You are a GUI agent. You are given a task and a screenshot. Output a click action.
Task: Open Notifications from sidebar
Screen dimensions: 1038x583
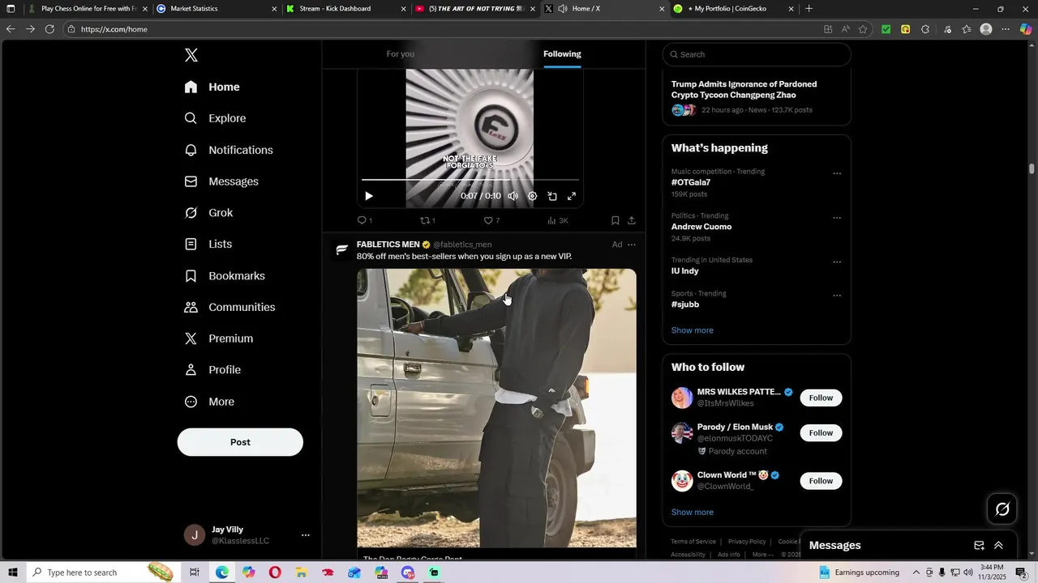click(229, 150)
